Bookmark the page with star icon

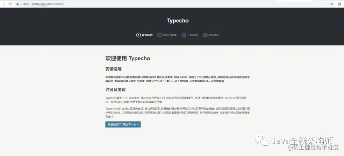(332, 4)
